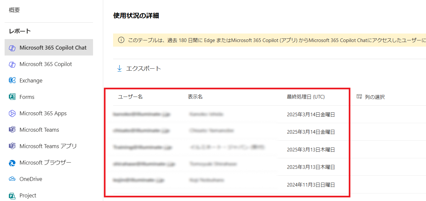Click the 表示名 column header

click(195, 97)
